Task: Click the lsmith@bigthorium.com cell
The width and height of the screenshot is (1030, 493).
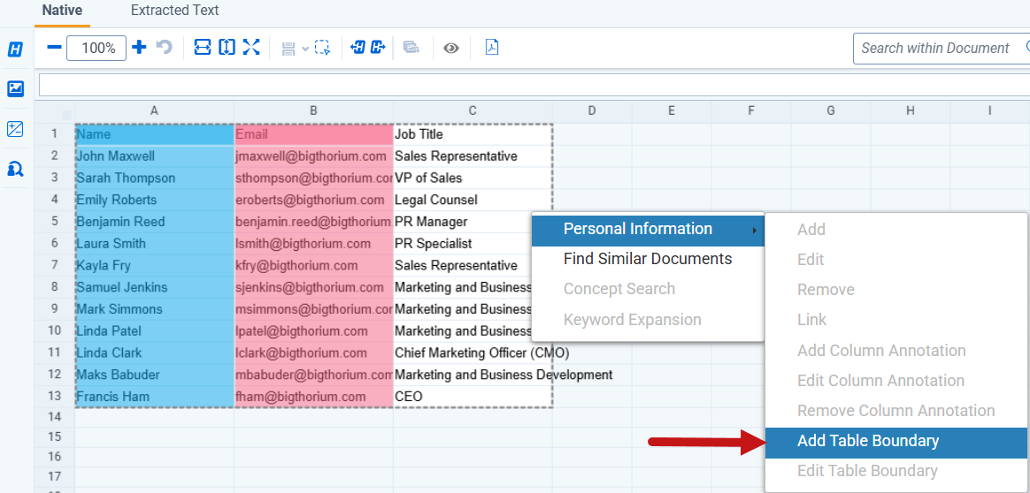Action: [x=314, y=244]
